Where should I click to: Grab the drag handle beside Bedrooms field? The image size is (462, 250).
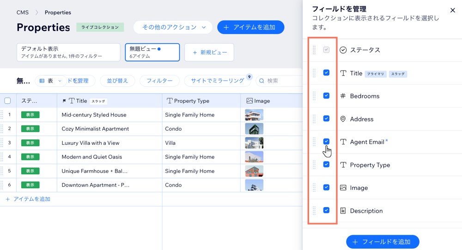click(x=314, y=96)
